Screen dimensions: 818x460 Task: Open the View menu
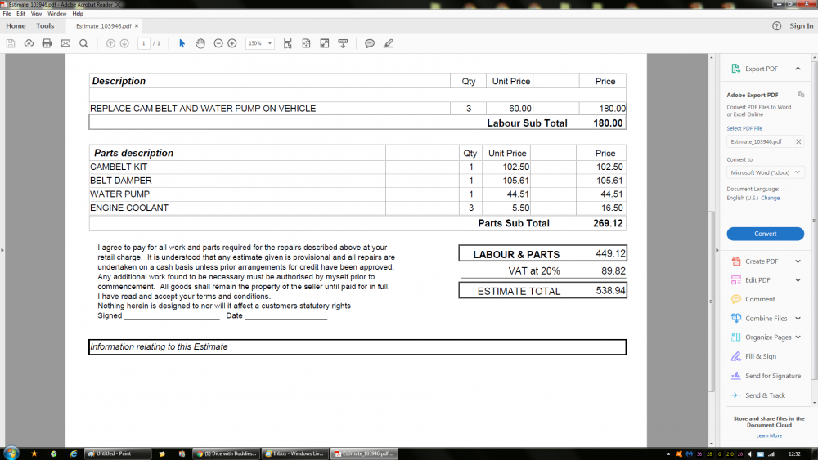(36, 14)
